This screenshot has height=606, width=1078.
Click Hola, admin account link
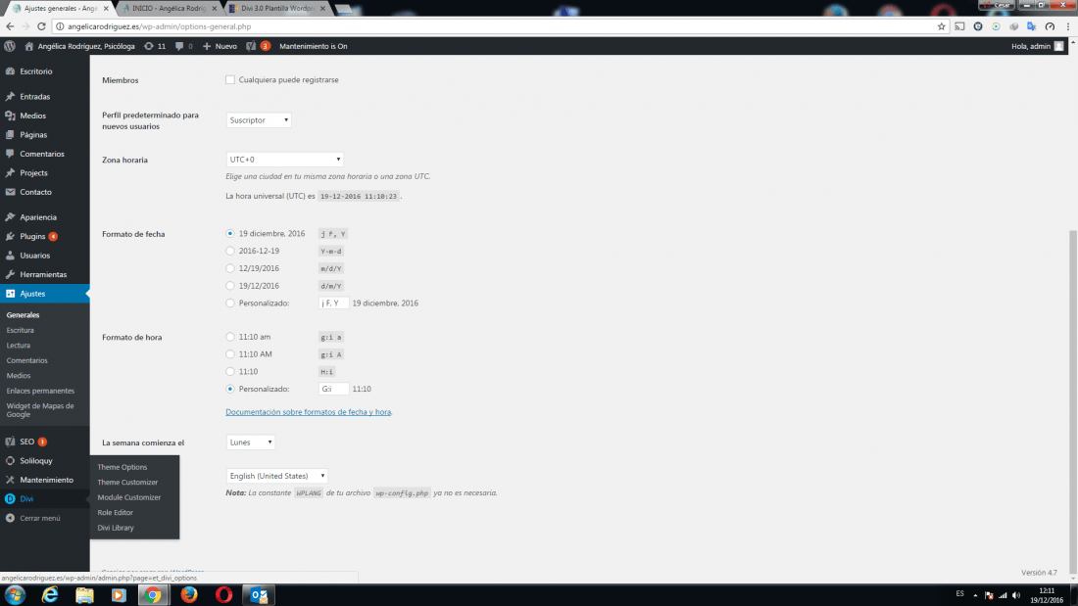pyautogui.click(x=1038, y=46)
